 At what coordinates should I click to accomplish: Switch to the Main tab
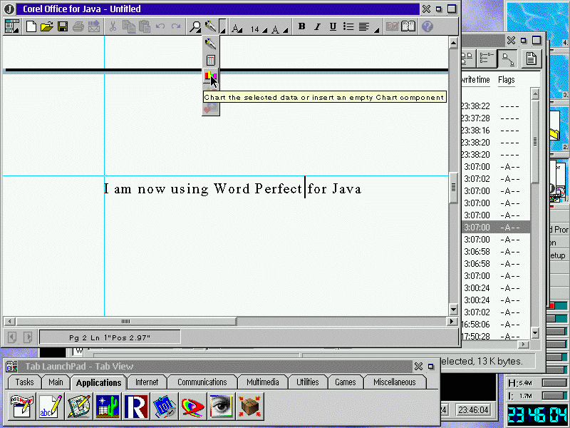tap(56, 382)
